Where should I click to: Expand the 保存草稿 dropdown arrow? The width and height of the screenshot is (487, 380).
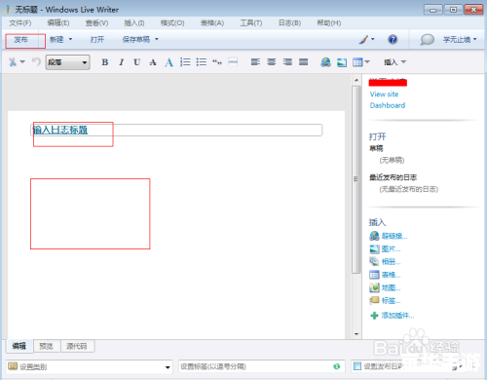(157, 39)
